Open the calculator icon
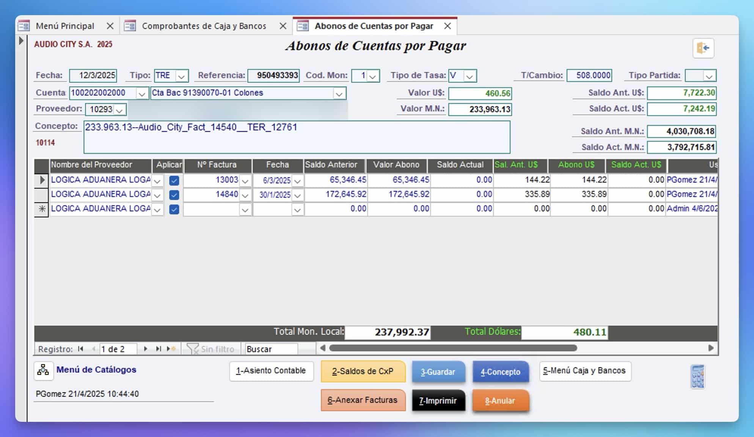The height and width of the screenshot is (437, 754). tap(697, 376)
